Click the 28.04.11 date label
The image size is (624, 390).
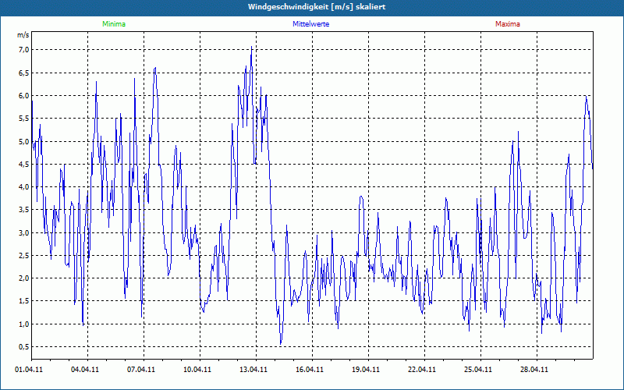534,370
